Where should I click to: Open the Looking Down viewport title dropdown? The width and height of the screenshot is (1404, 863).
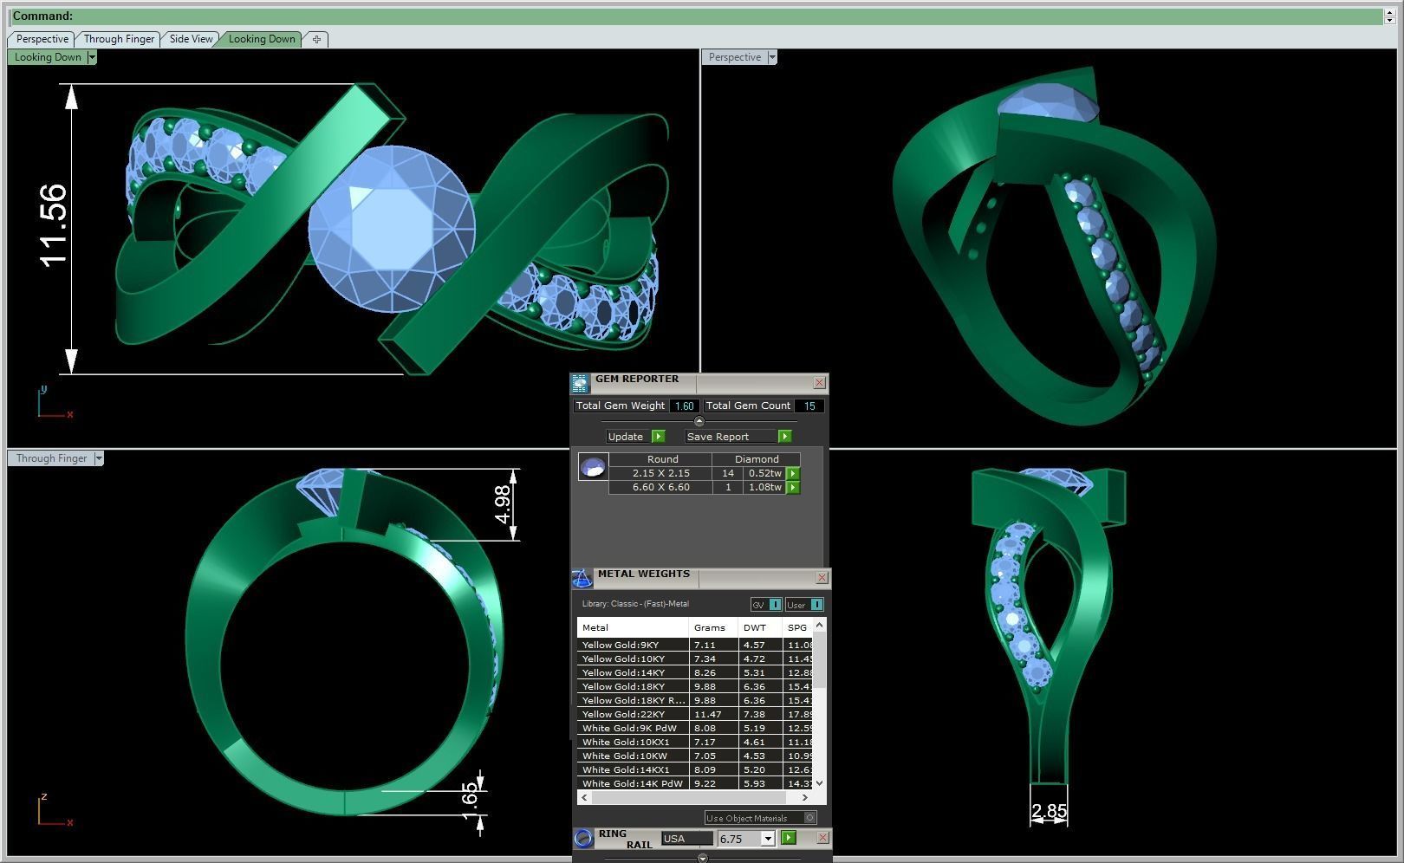click(x=91, y=57)
